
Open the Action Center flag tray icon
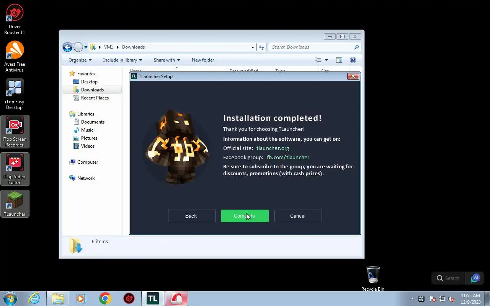(433, 299)
